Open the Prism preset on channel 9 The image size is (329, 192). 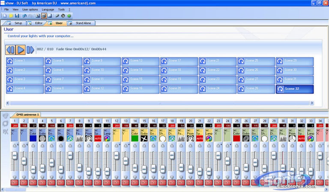pyautogui.click(x=89, y=139)
